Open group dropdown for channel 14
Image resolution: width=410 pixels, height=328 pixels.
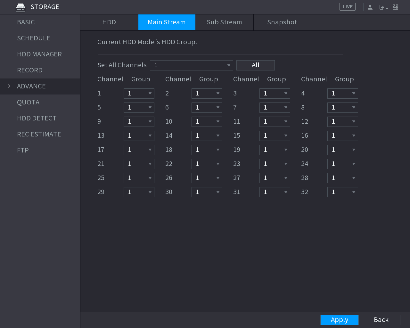point(207,136)
